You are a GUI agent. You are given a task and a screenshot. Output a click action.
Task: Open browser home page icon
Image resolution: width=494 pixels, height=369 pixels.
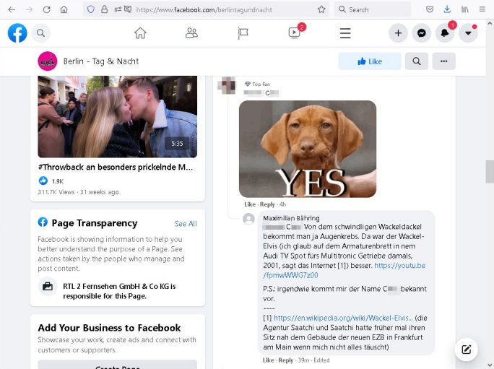tap(64, 9)
